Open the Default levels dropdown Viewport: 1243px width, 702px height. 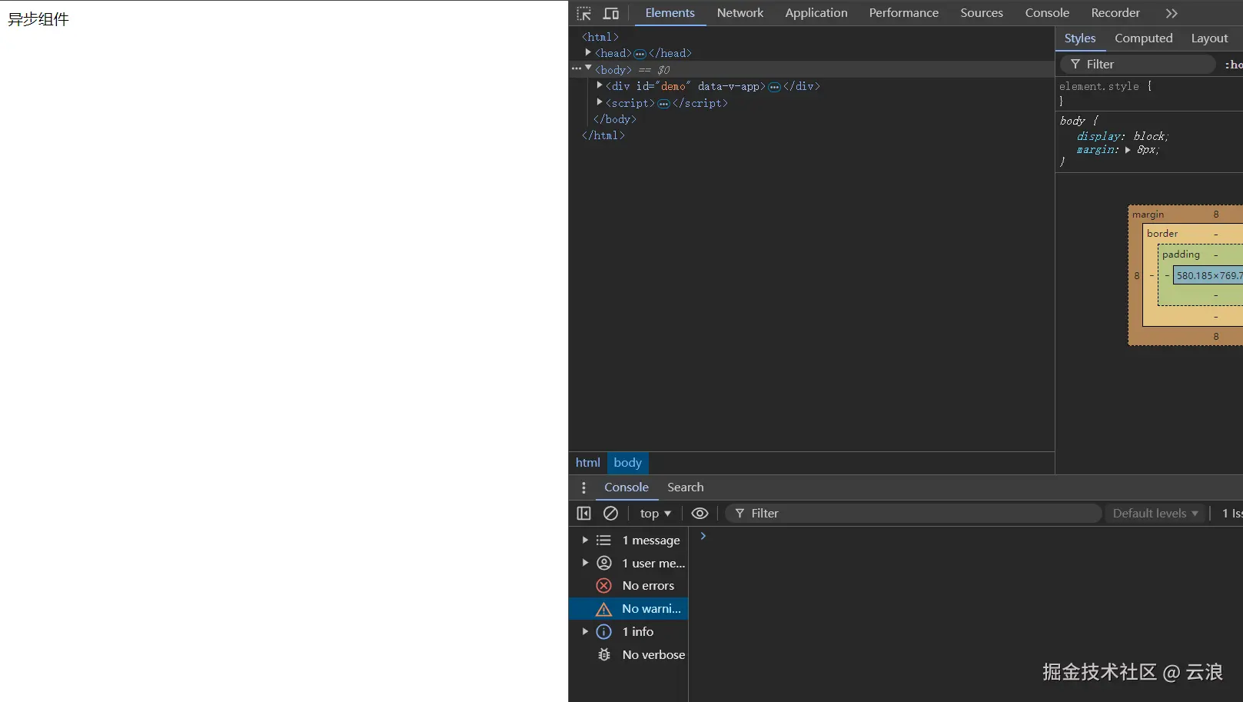point(1155,514)
